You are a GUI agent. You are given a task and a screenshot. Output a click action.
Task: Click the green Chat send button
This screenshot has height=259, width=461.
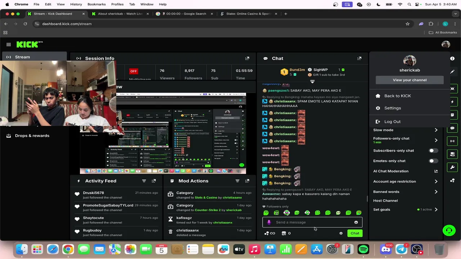[x=355, y=233]
